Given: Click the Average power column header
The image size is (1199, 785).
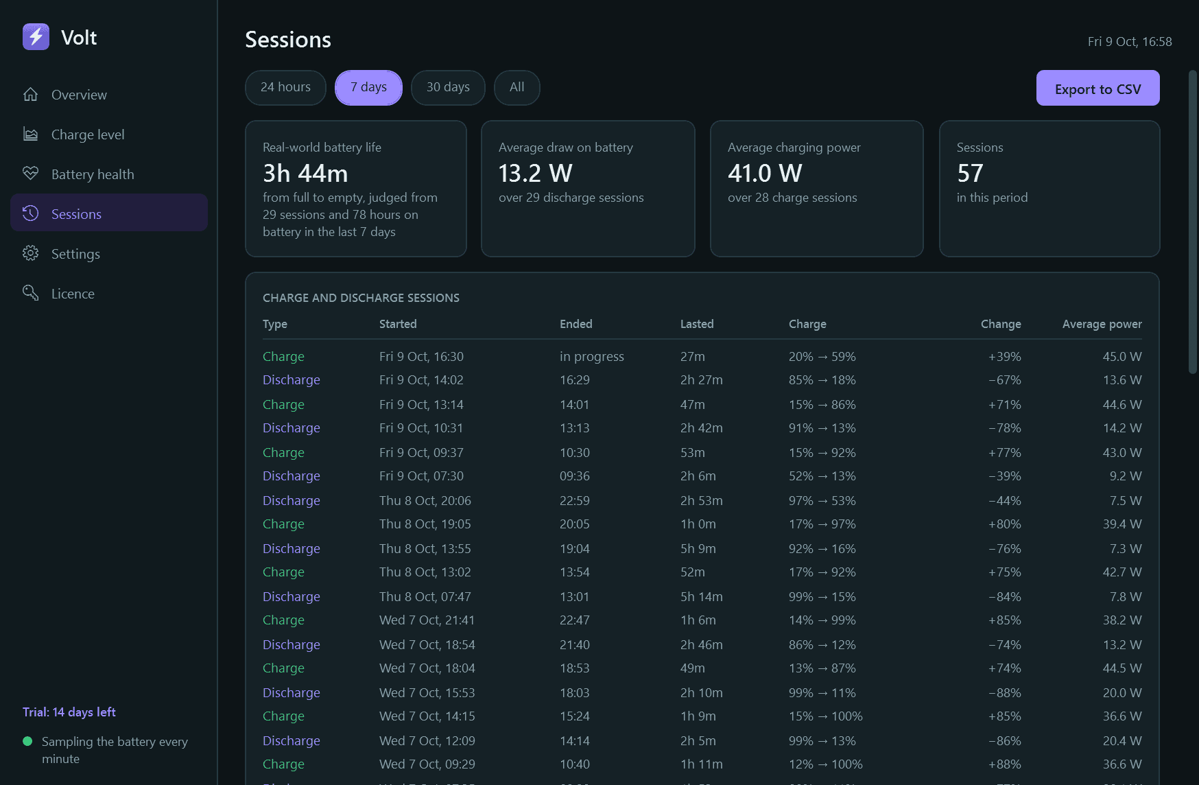Looking at the screenshot, I should click(x=1102, y=324).
